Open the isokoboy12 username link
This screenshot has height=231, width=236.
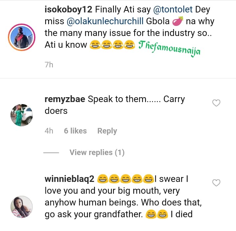[68, 10]
